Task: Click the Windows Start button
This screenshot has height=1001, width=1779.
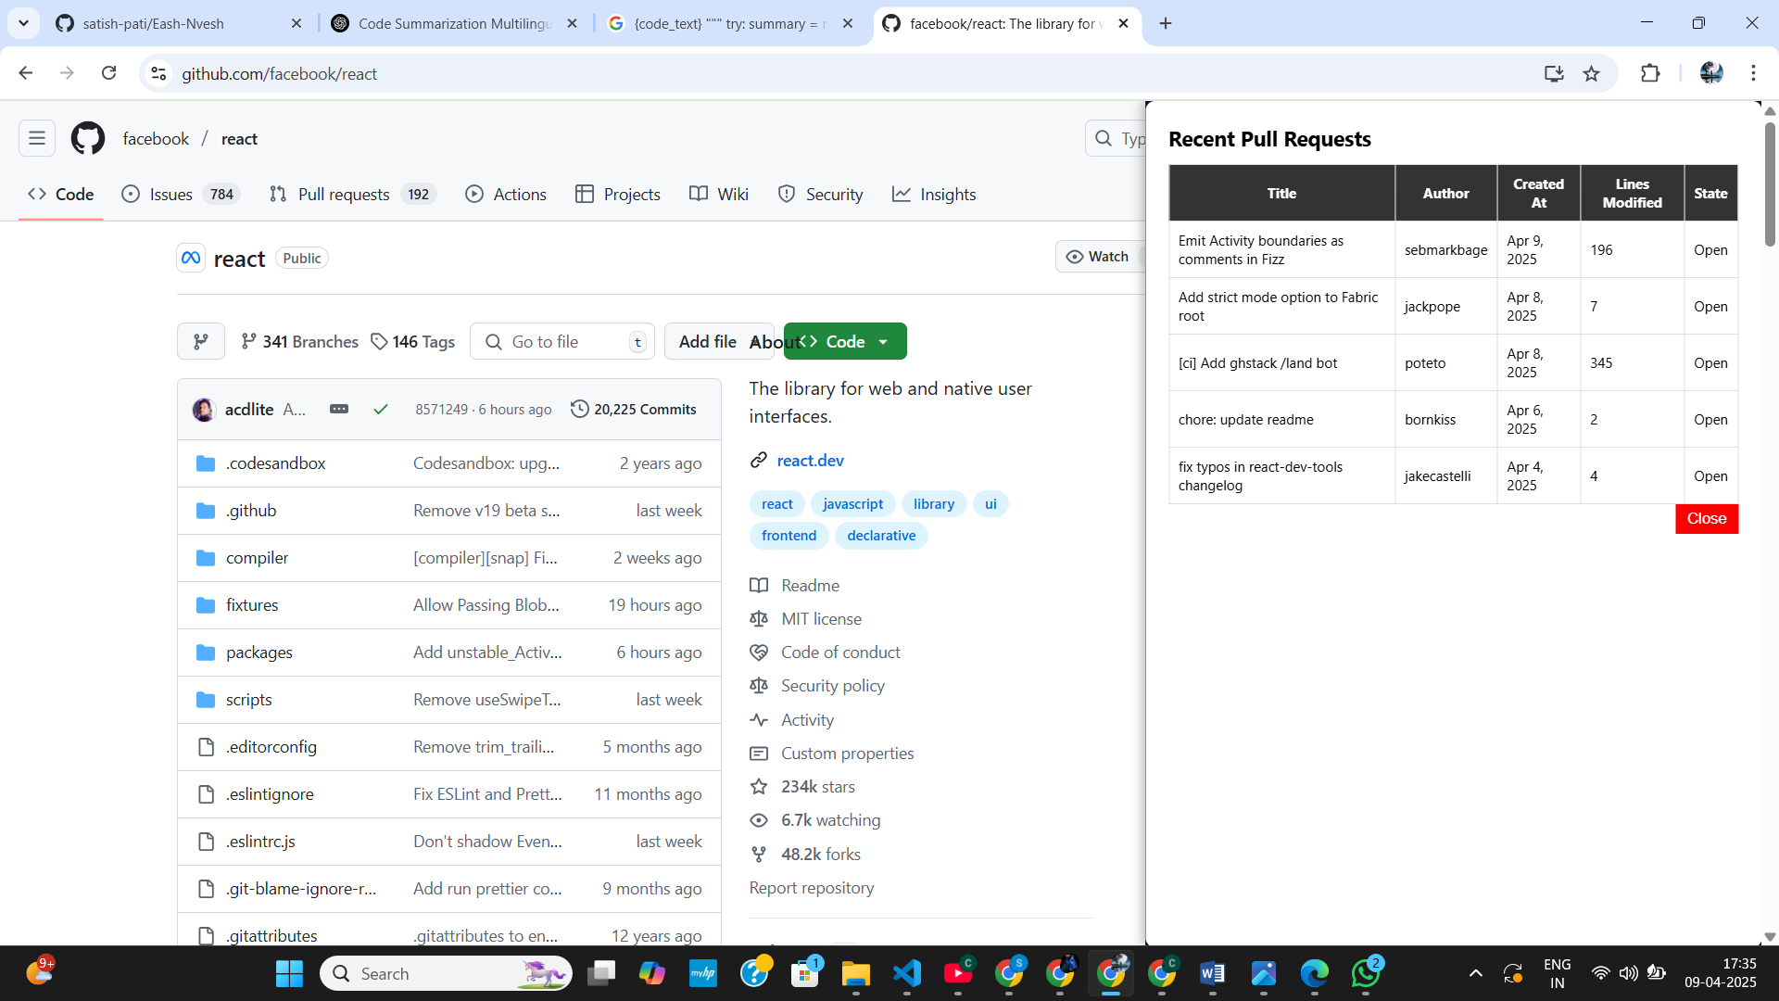Action: [289, 973]
